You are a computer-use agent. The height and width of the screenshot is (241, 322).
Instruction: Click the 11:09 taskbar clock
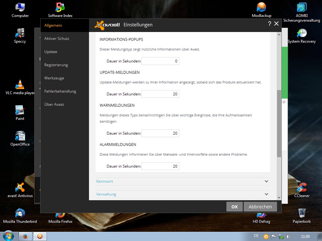[x=305, y=237]
